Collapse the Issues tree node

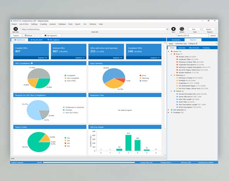169,52
